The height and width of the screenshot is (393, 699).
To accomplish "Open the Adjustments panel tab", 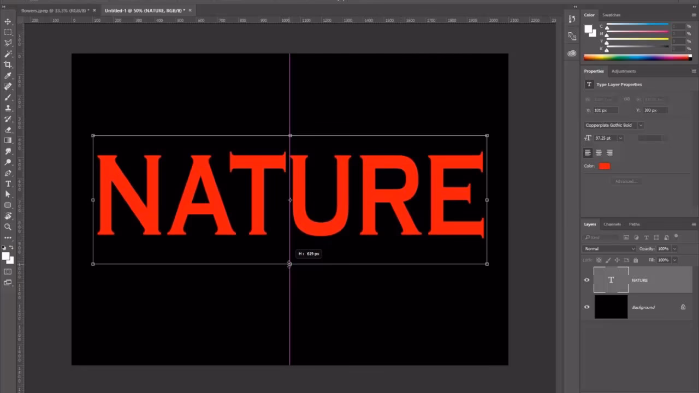I will [624, 71].
